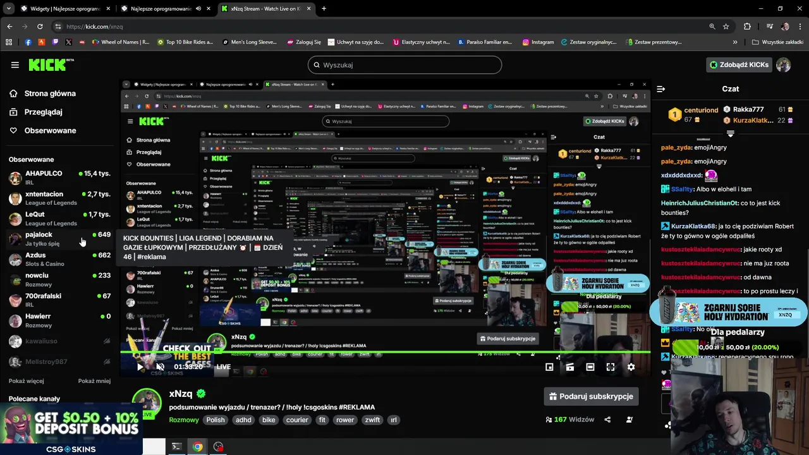The image size is (809, 455).
Task: Open Facebook bookmark icon
Action: point(28,42)
